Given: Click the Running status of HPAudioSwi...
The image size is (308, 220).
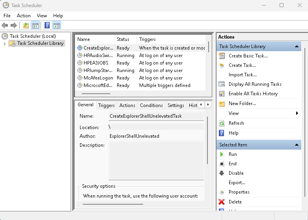Looking at the screenshot, I should tap(125, 55).
